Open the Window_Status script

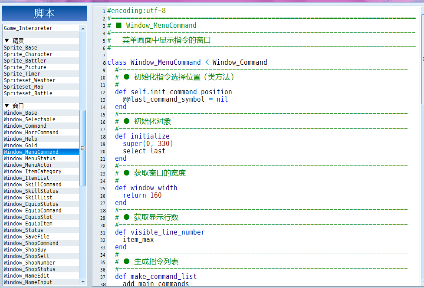[41, 230]
